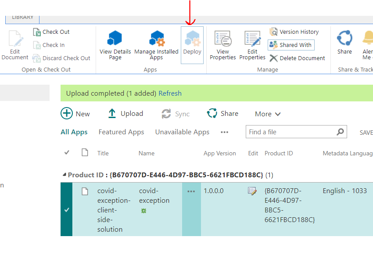373x262 pixels.
Task: Select all items via header checkmark
Action: pos(67,153)
